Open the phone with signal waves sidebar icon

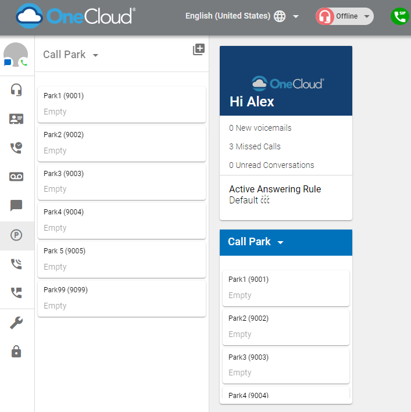(16, 264)
